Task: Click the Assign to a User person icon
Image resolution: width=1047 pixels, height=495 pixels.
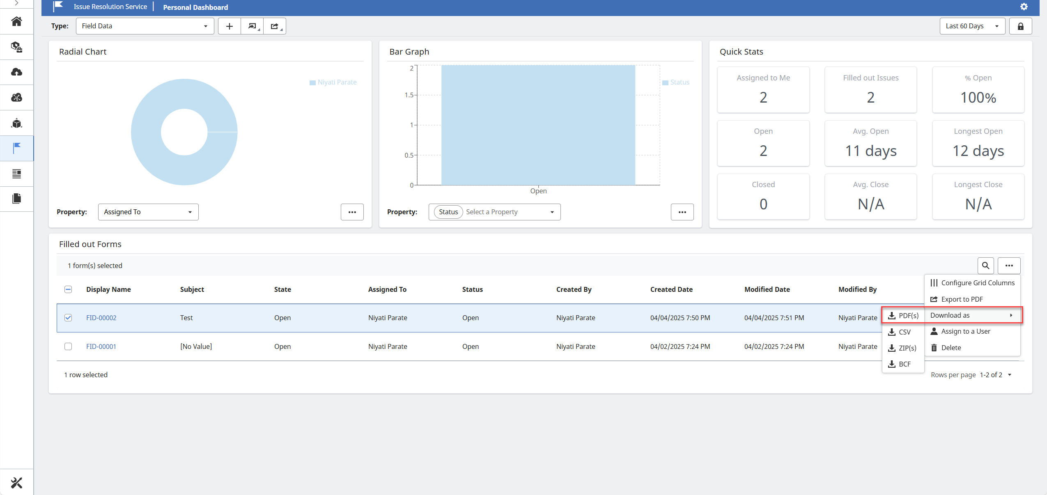Action: (934, 331)
